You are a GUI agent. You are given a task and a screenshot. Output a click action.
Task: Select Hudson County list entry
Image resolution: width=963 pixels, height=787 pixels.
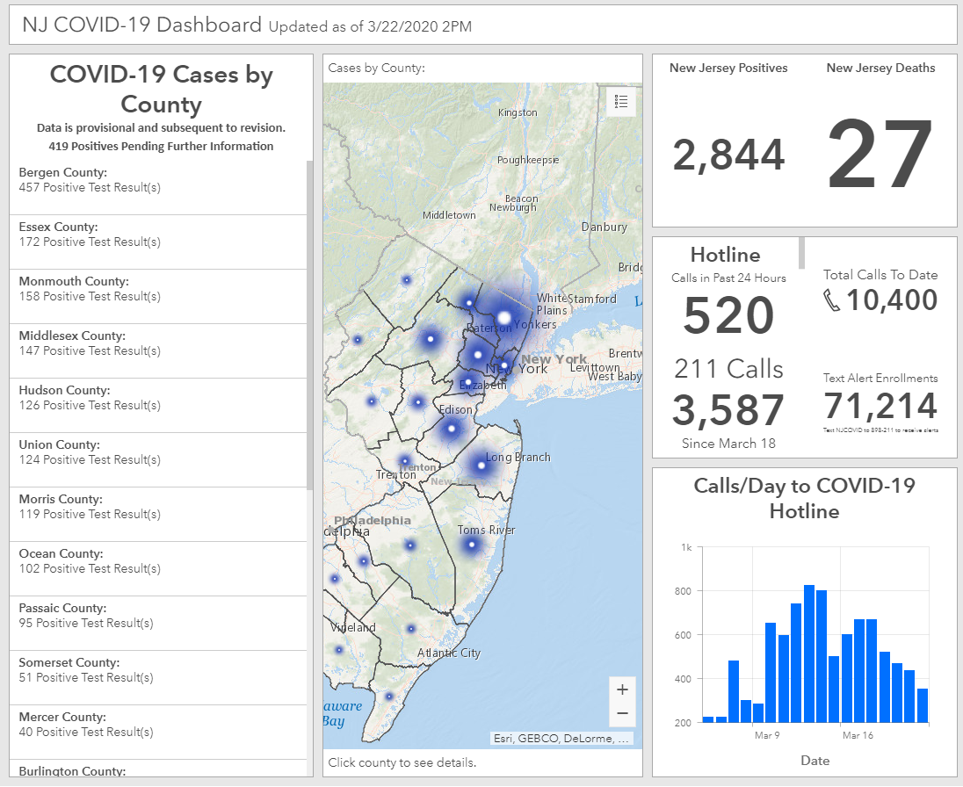click(158, 398)
